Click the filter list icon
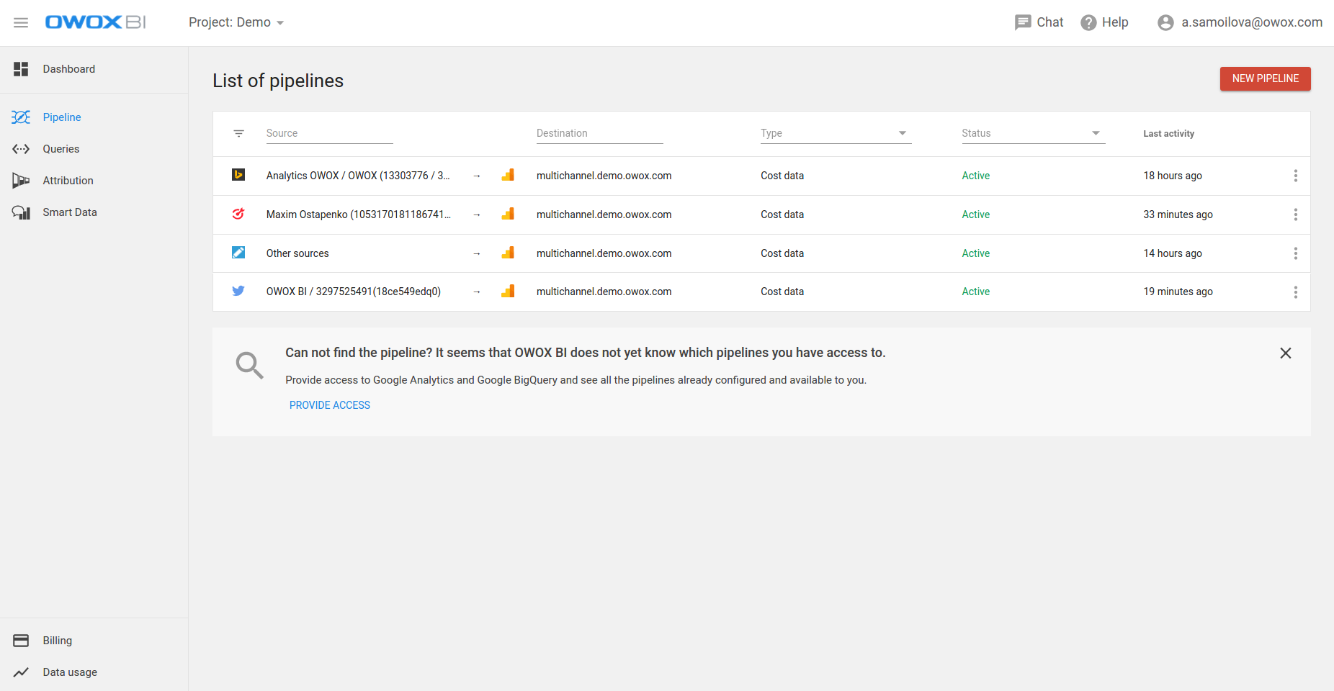 click(x=239, y=133)
